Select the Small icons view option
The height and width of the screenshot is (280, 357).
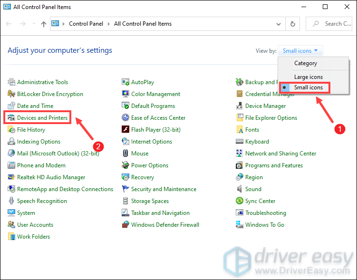(x=308, y=87)
